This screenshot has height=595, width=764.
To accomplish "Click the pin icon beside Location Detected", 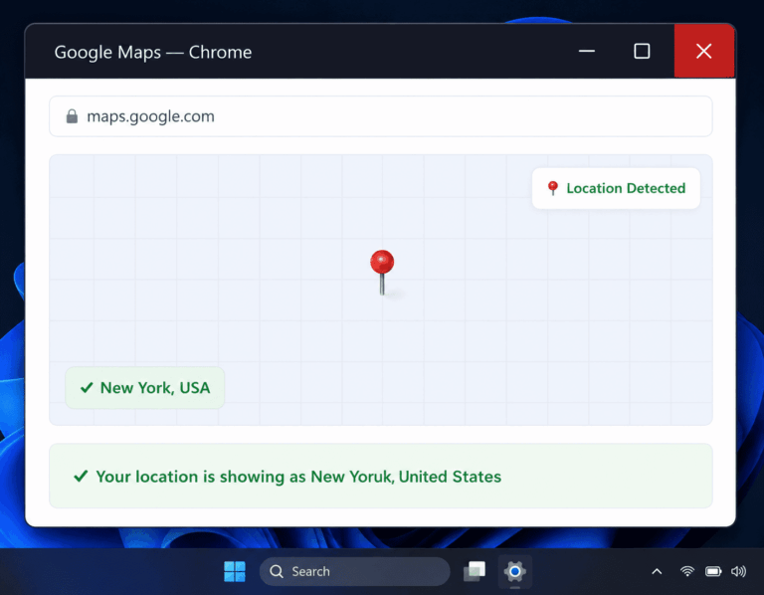I will (x=552, y=188).
